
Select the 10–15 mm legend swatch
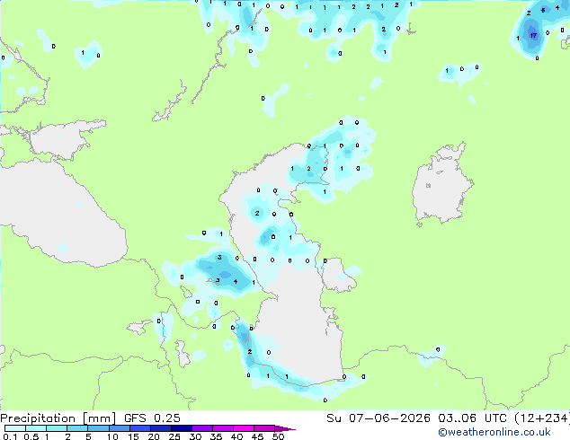coord(119,428)
